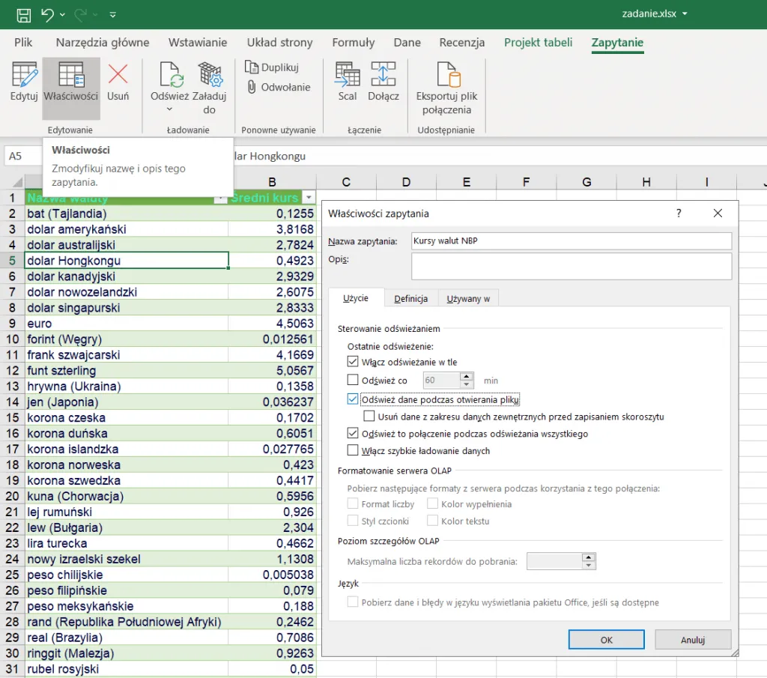Click the Odśwież refresh icon
This screenshot has width=767, height=678.
click(x=172, y=75)
